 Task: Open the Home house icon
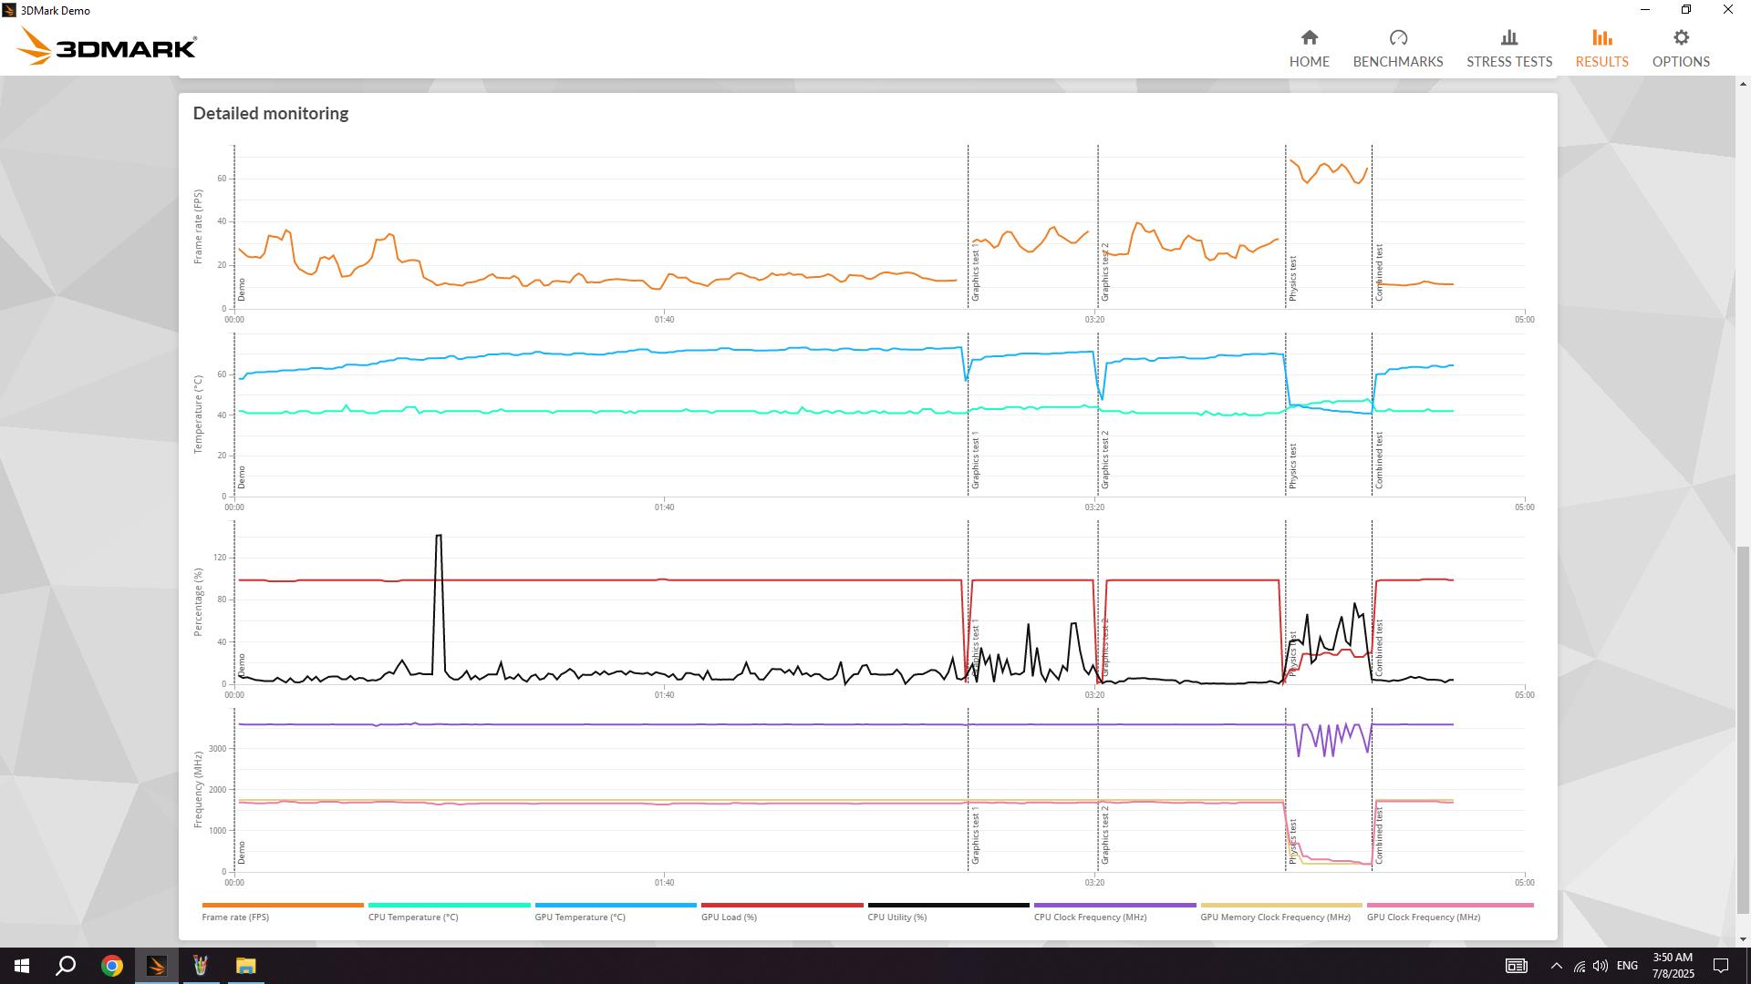1309,38
